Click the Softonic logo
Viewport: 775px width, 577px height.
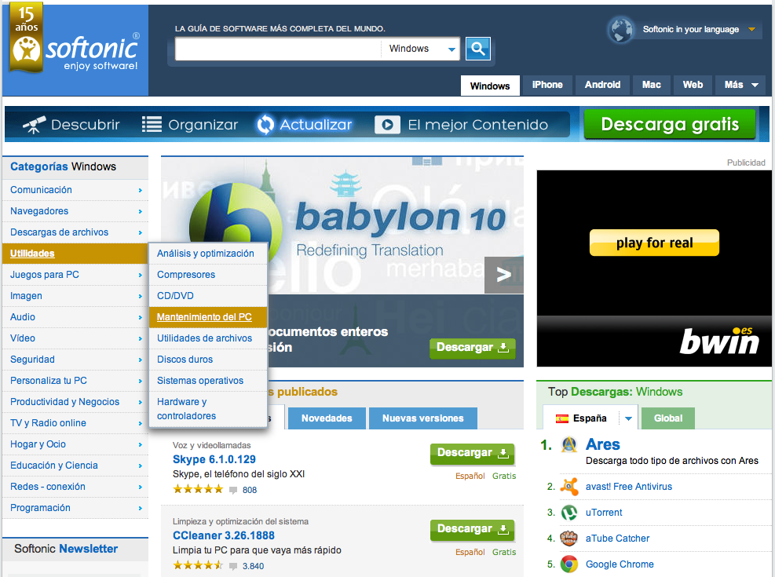76,49
